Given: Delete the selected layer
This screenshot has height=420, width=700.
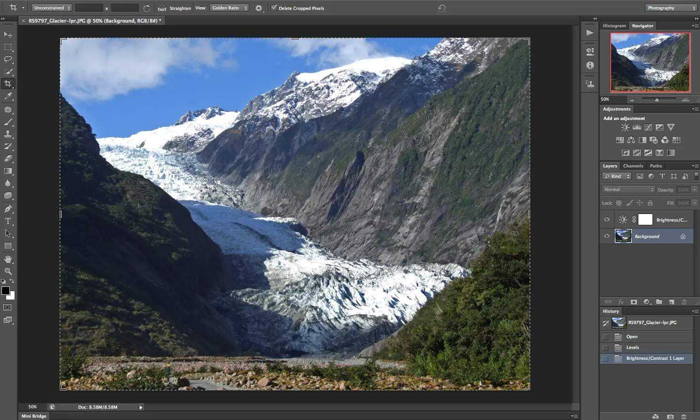Looking at the screenshot, I should pos(684,302).
